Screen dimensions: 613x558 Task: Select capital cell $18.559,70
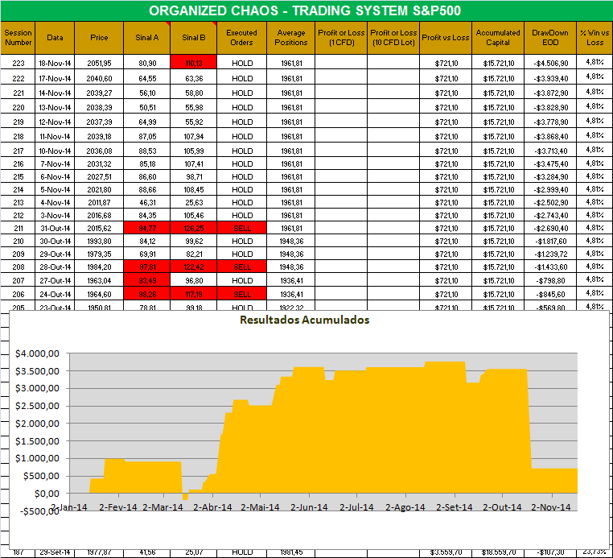[498, 552]
